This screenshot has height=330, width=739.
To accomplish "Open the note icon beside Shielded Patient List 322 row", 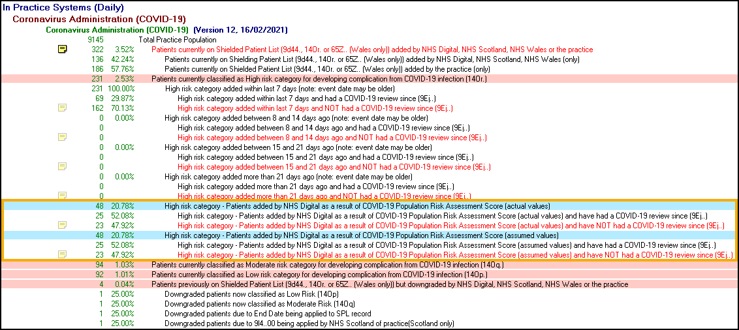I will pos(62,49).
